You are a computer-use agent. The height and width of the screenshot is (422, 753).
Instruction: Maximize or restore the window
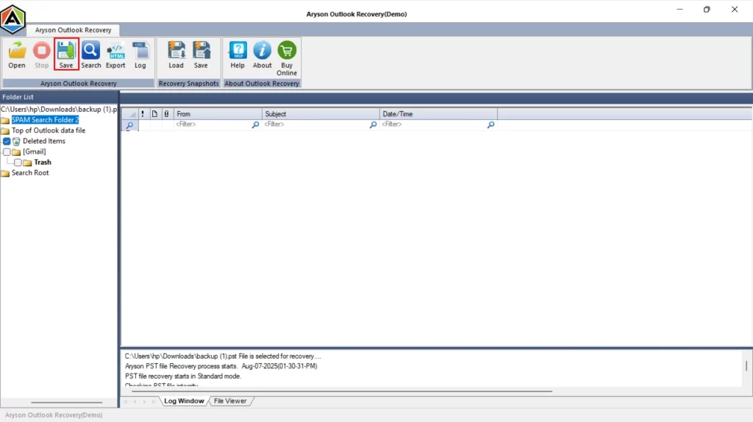click(707, 9)
